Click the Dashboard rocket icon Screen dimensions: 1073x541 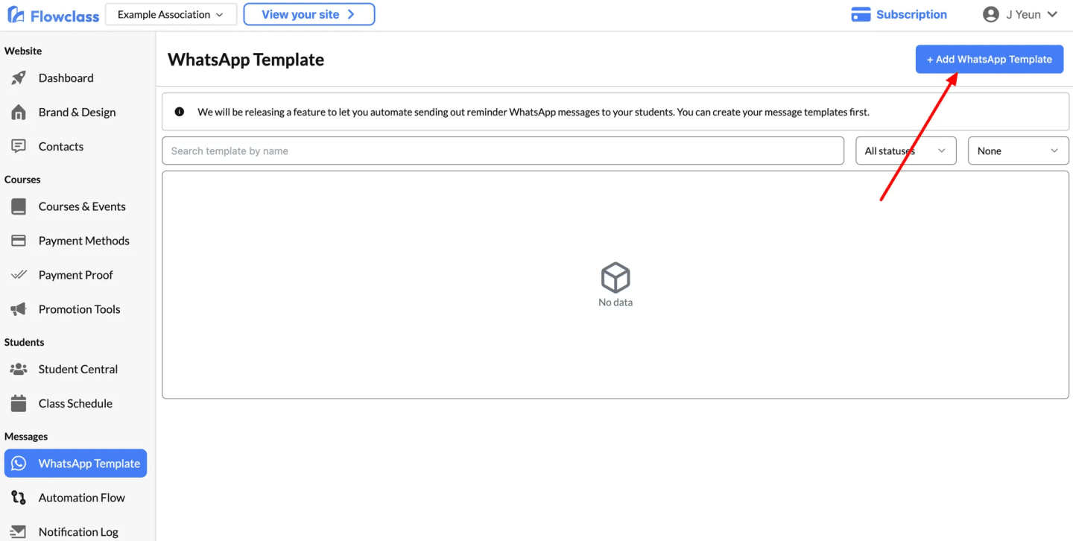pos(19,77)
